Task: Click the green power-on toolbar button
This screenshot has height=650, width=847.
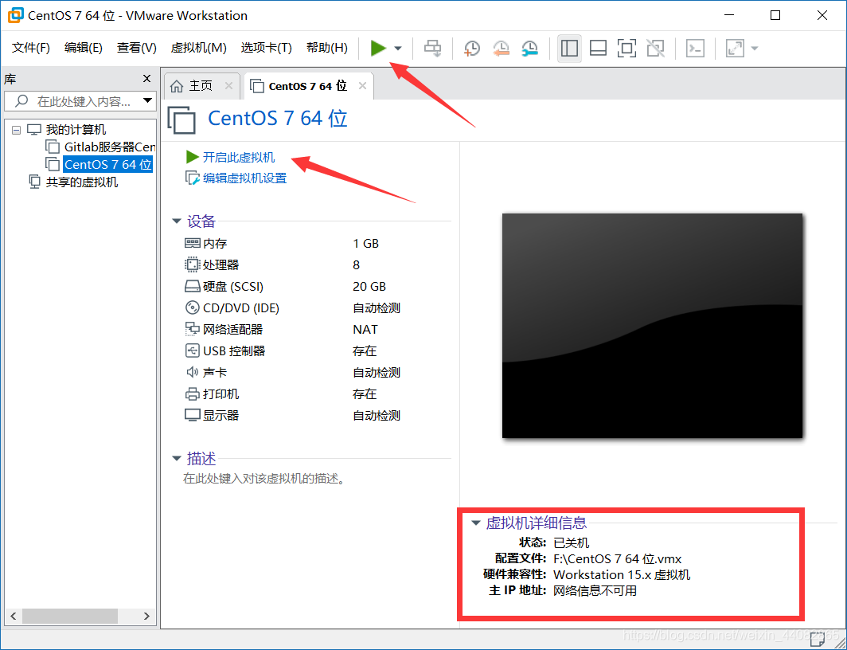Action: 378,48
